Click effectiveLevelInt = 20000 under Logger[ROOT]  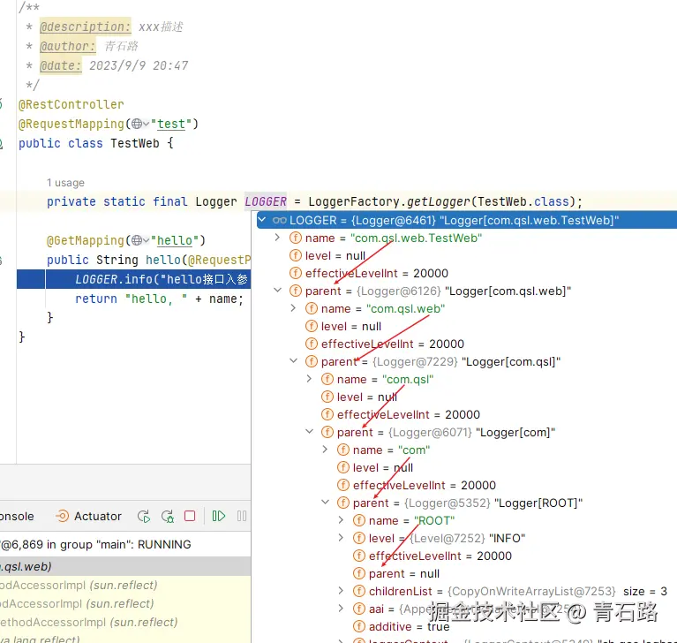440,556
